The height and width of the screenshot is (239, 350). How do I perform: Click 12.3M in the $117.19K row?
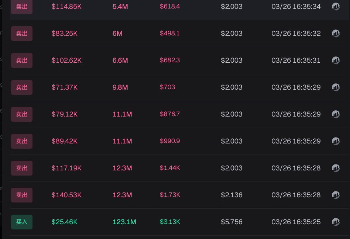[122, 168]
